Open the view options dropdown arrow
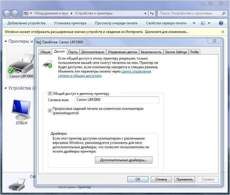The height and width of the screenshot is (195, 230). (x=209, y=23)
